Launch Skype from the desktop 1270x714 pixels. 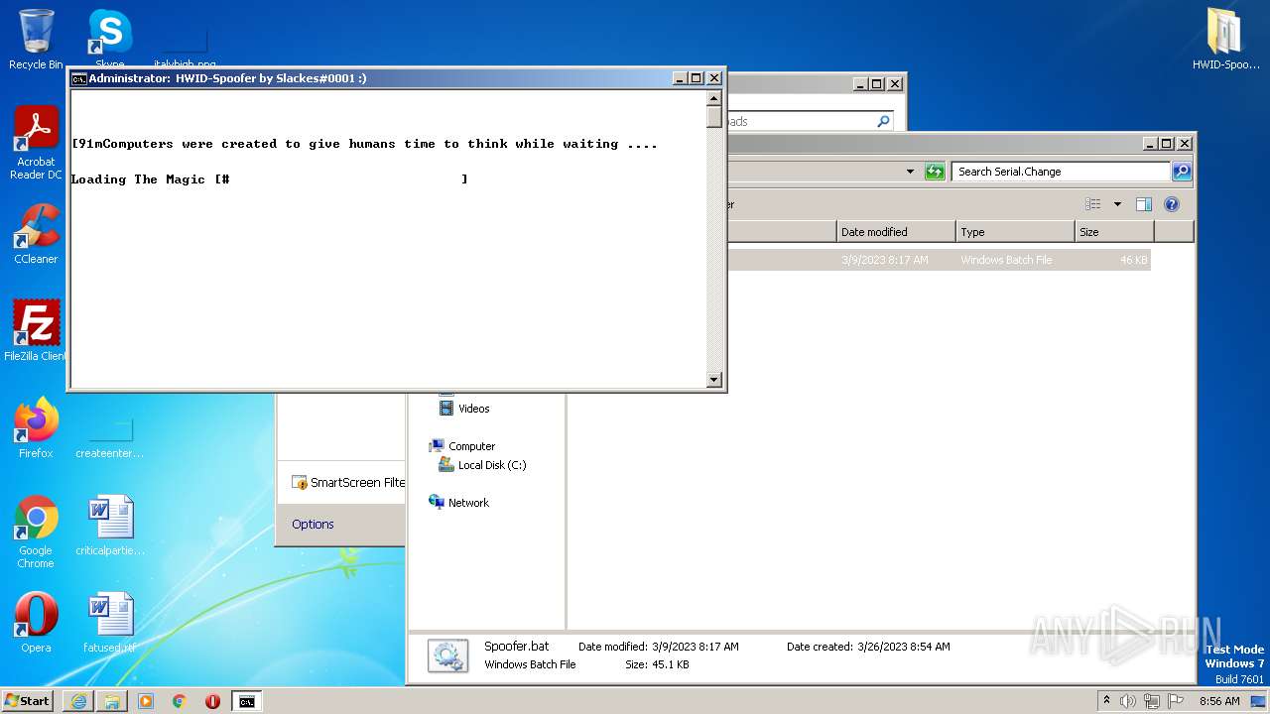109,38
